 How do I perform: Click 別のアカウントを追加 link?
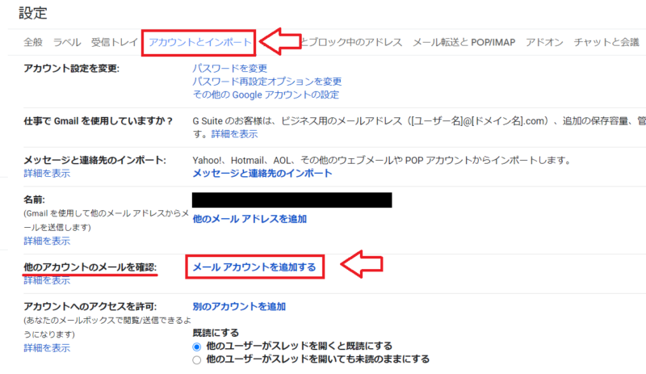click(x=239, y=306)
